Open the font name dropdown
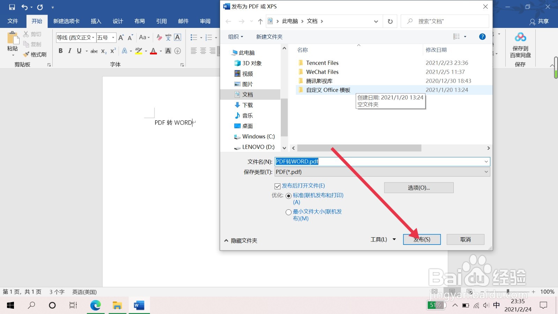The width and height of the screenshot is (558, 314). click(93, 37)
